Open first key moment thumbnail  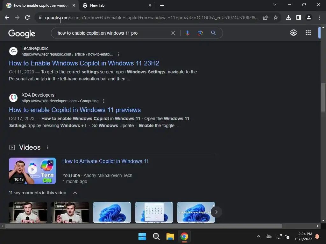[x=28, y=212]
